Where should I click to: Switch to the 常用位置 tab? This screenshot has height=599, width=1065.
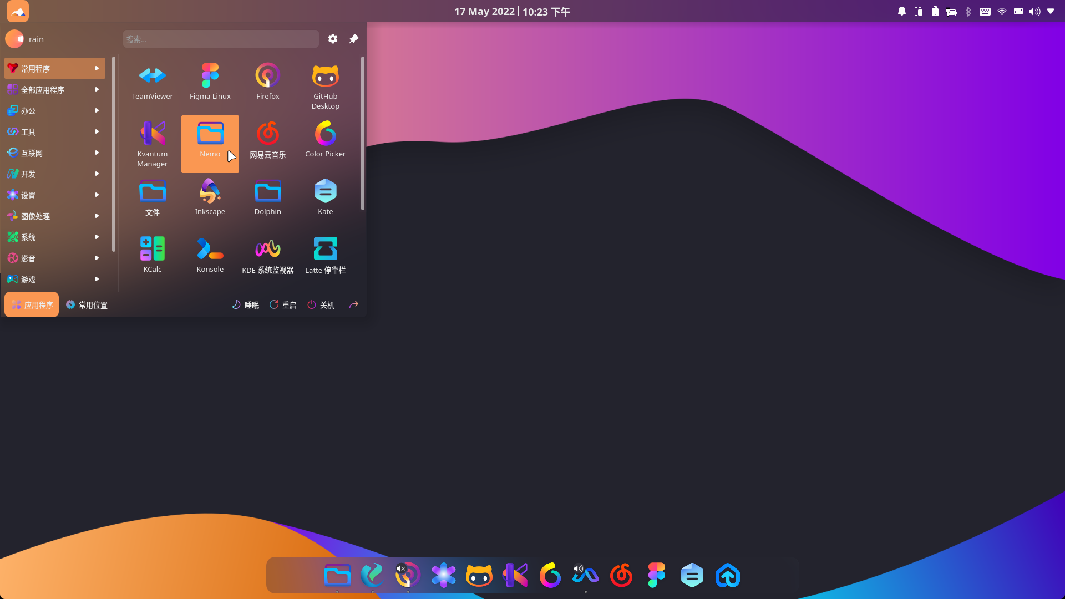(87, 304)
